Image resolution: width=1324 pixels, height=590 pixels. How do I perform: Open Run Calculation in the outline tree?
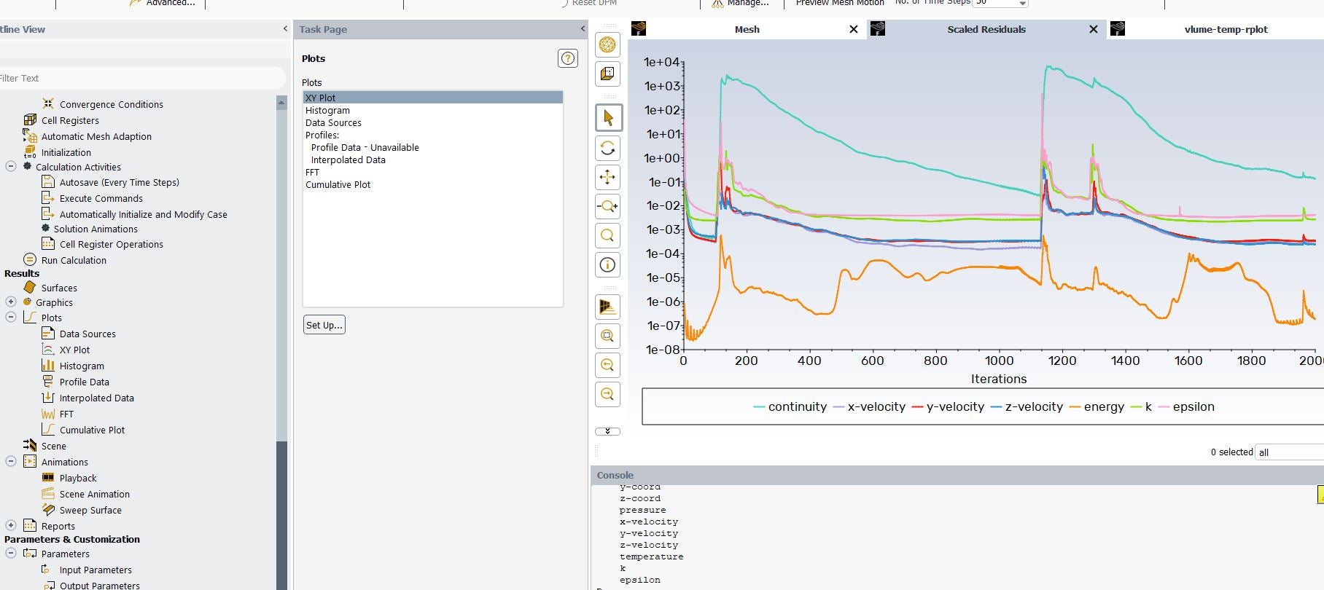(74, 260)
